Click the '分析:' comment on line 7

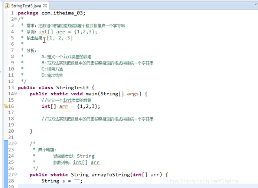[x=32, y=50]
